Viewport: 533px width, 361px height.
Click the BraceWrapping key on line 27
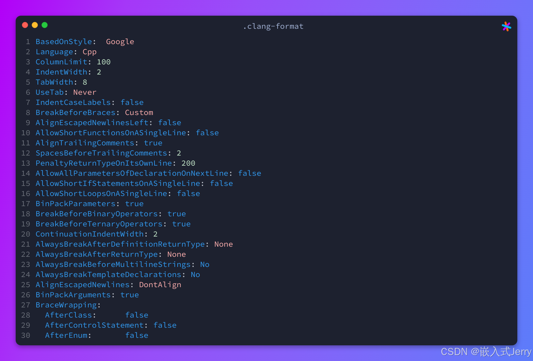(66, 305)
